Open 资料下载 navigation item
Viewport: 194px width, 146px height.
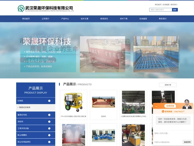[x=124, y=19]
